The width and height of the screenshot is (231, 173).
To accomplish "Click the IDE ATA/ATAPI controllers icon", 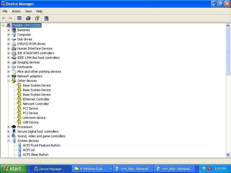I will 14,53.
